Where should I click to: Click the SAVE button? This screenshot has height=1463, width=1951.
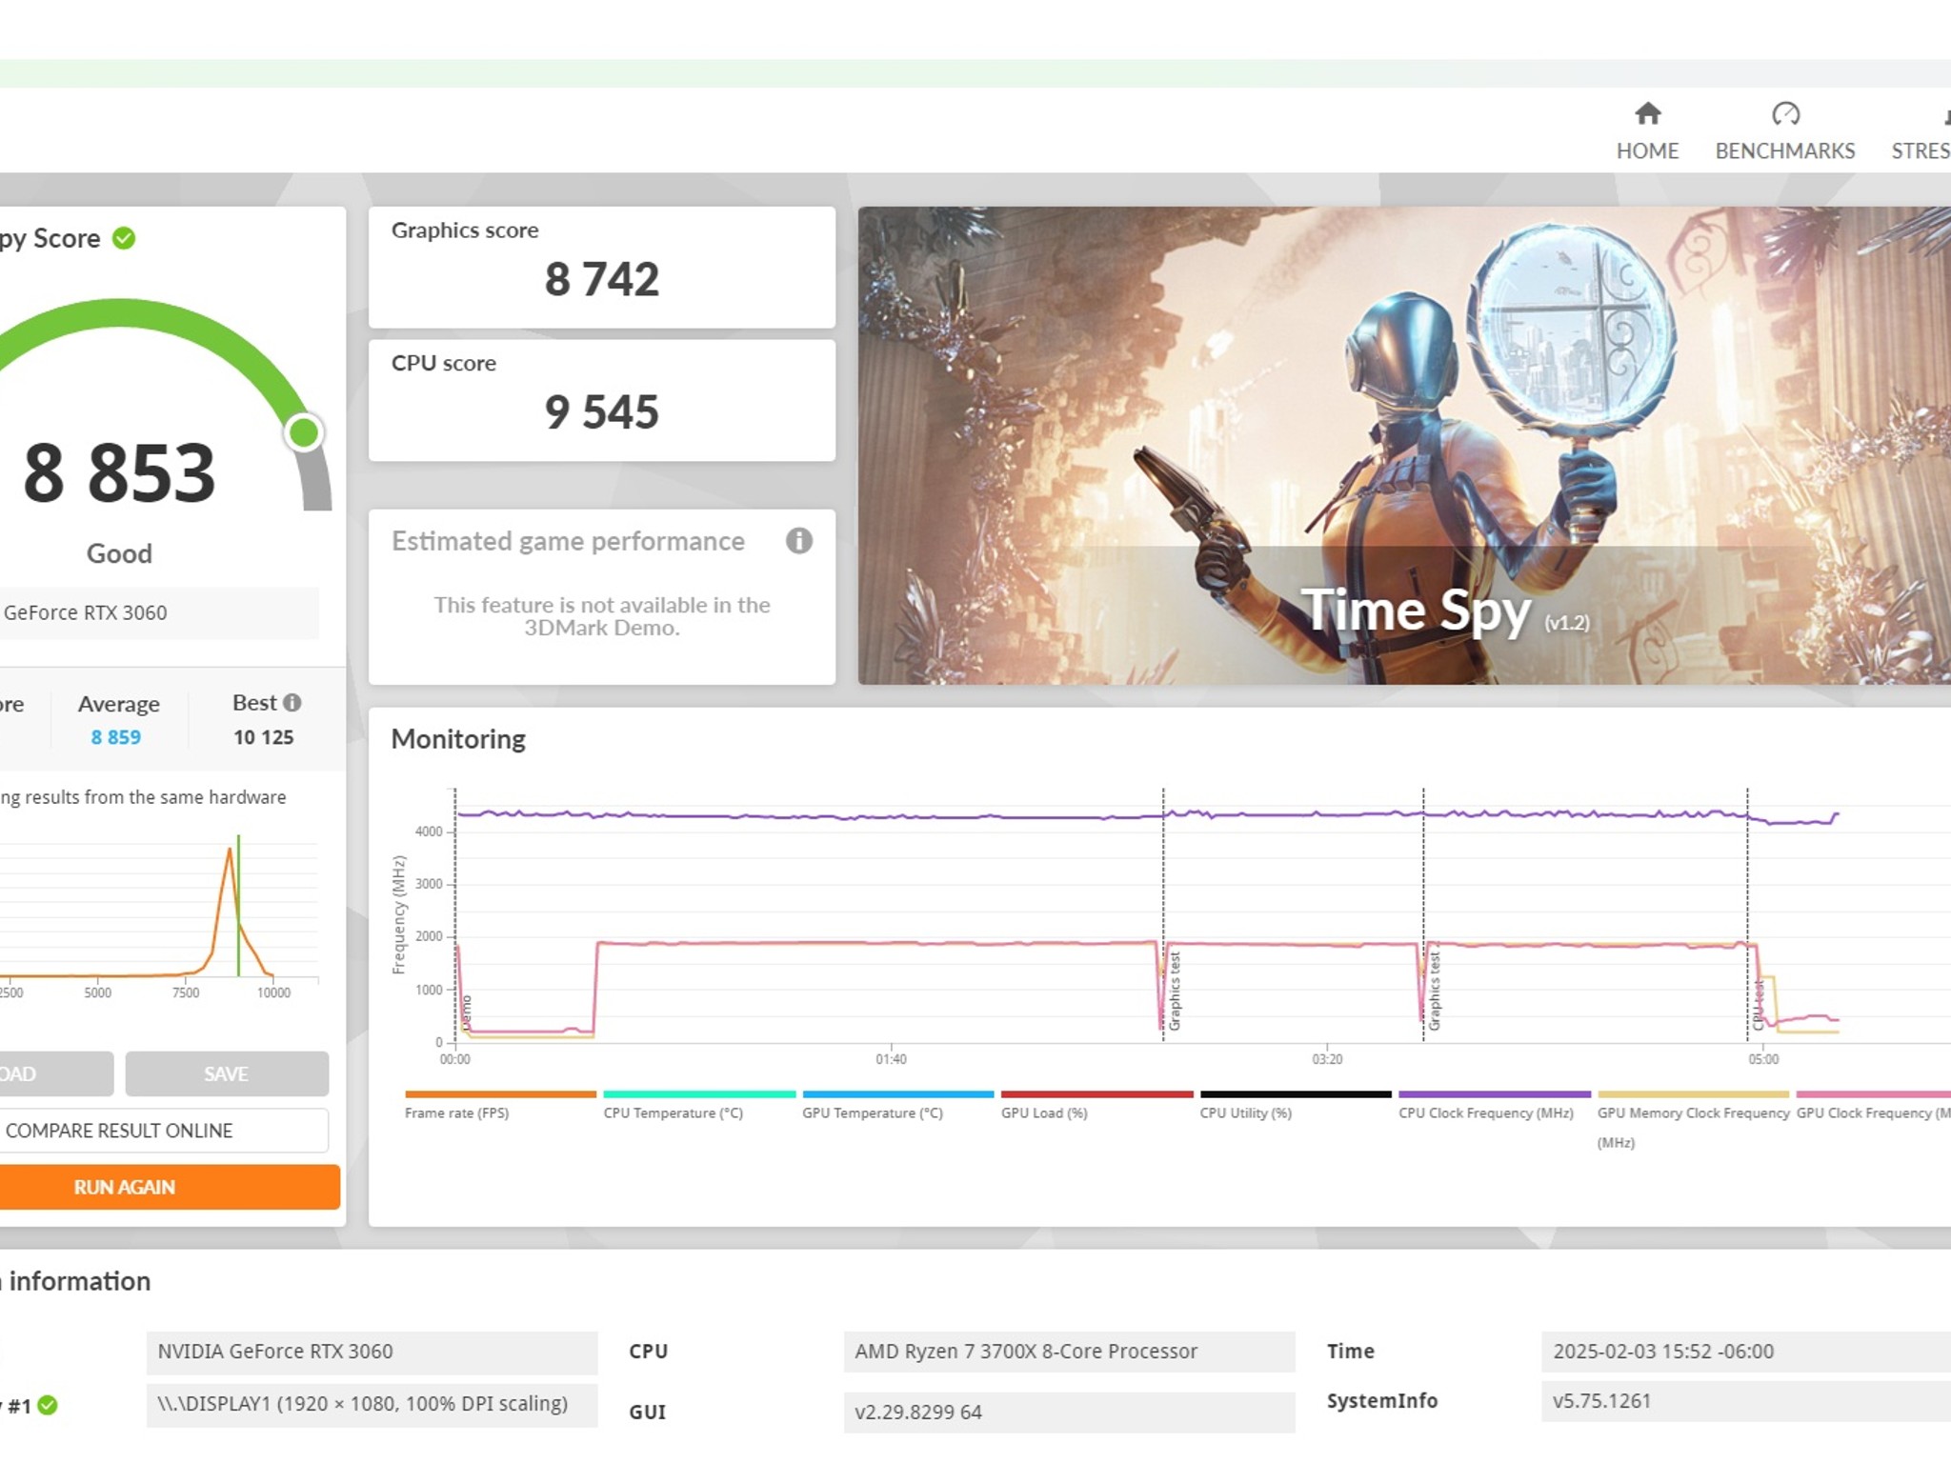pos(227,1073)
